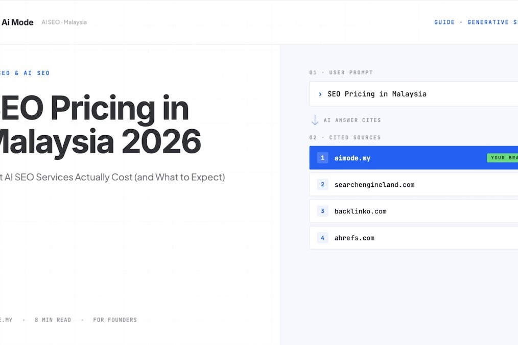Select the numbered badge 2 beside searchengineland.com
This screenshot has height=345, width=518.
[x=322, y=184]
